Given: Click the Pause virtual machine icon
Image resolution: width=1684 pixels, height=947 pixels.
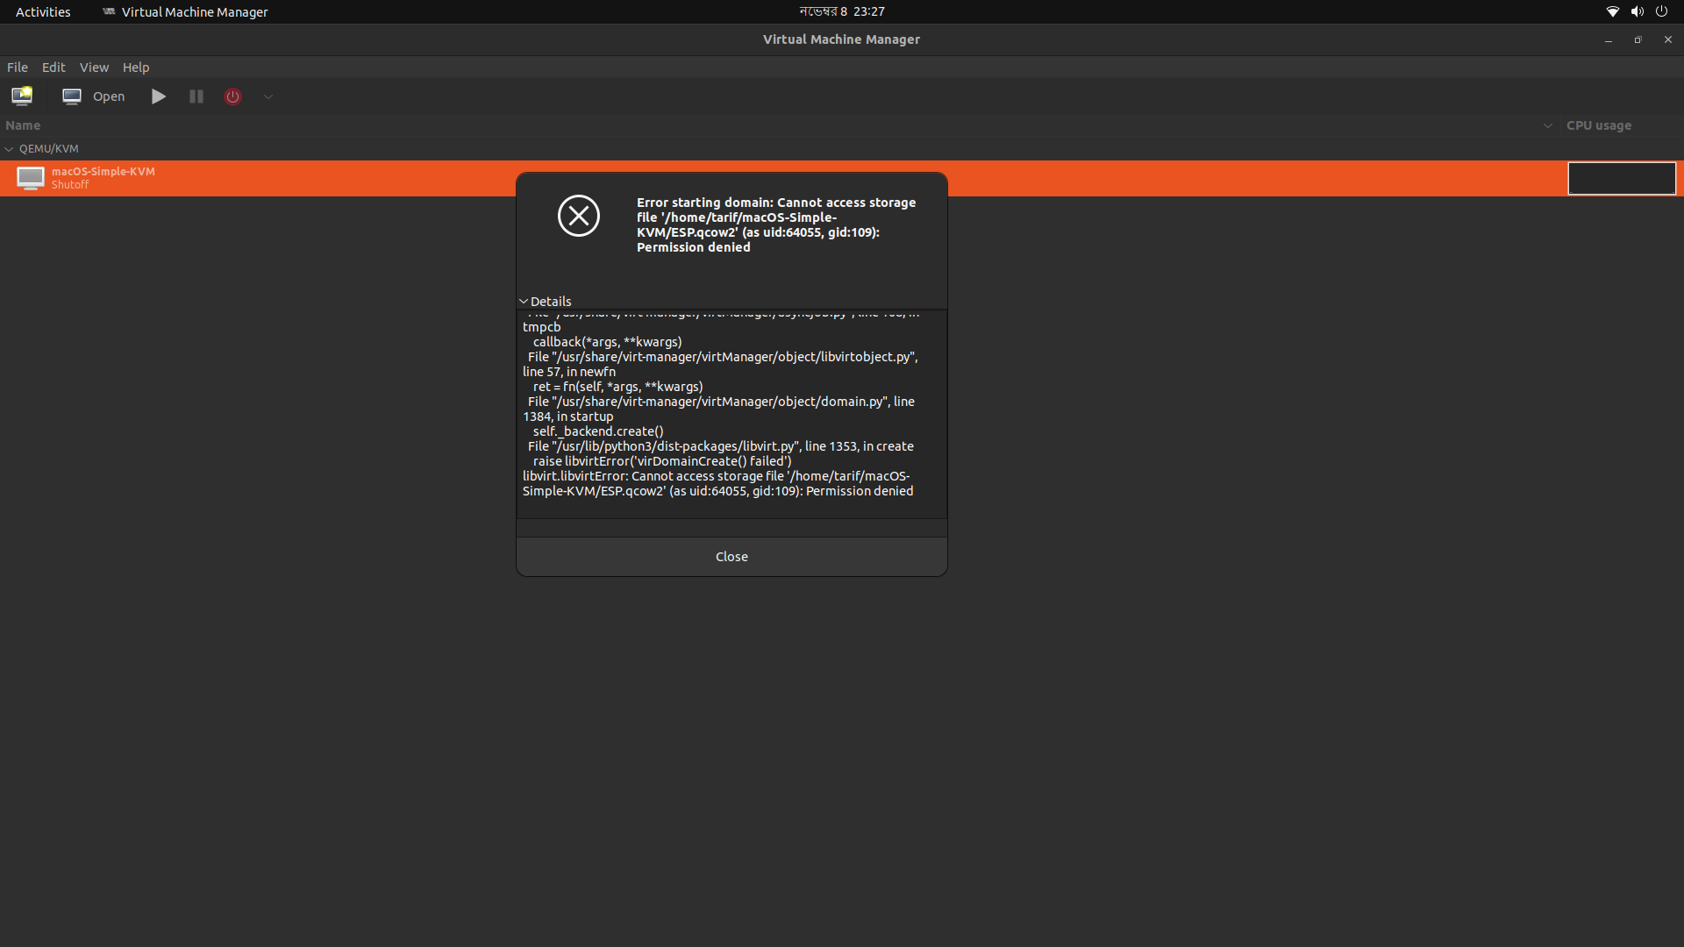Looking at the screenshot, I should (x=196, y=96).
